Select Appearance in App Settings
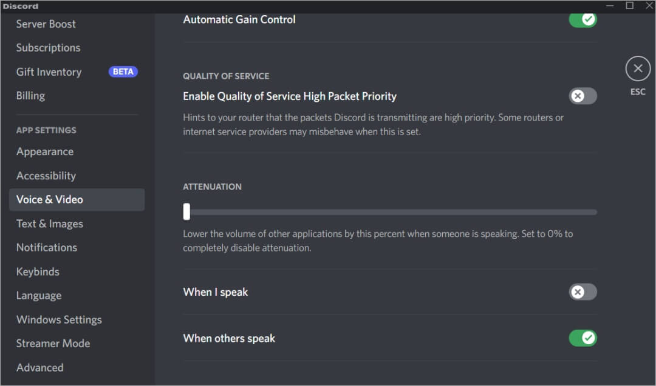The image size is (656, 386). [45, 152]
